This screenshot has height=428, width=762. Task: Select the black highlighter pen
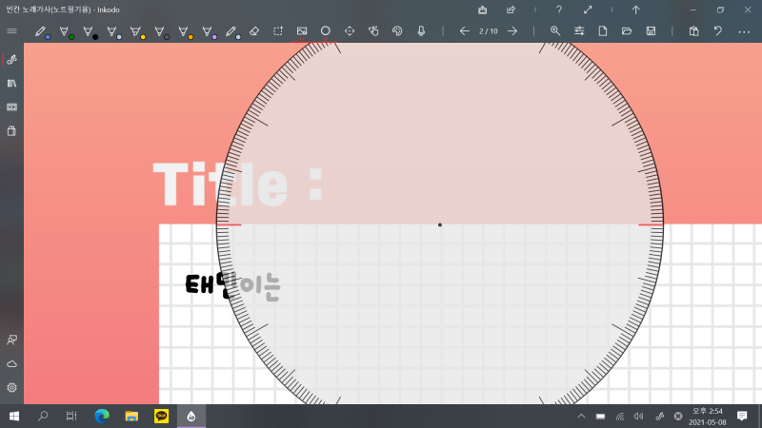[90, 31]
